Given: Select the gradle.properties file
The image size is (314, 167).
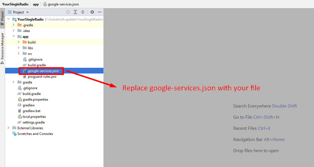Looking at the screenshot, I should pos(35,100).
